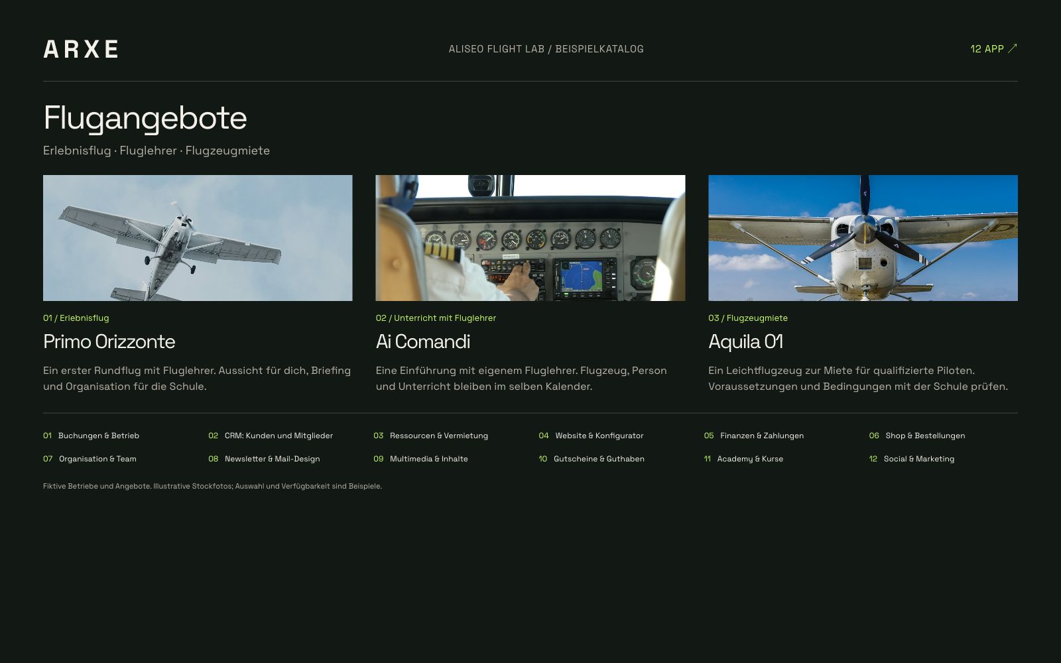This screenshot has height=663, width=1061.
Task: Open Buchungen & Betrieb module
Action: pos(92,436)
